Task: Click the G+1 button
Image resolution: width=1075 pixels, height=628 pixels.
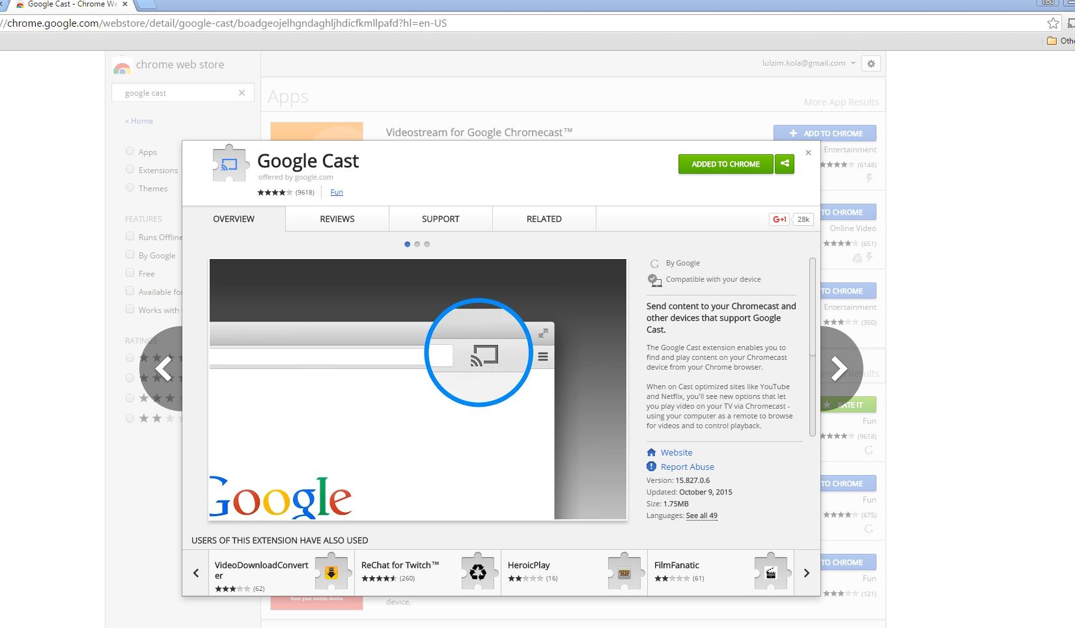Action: pos(779,219)
